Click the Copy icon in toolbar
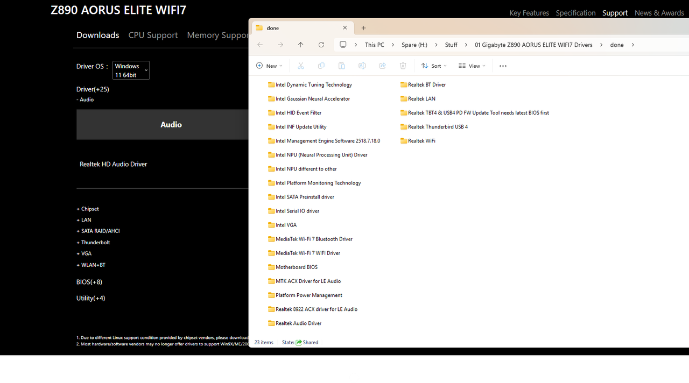The width and height of the screenshot is (689, 383). 321,66
